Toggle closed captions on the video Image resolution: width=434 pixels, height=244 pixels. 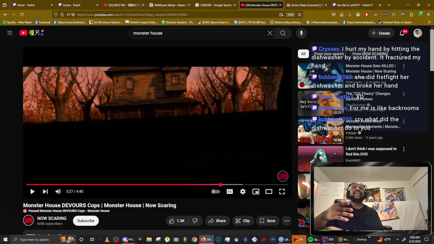point(230,191)
